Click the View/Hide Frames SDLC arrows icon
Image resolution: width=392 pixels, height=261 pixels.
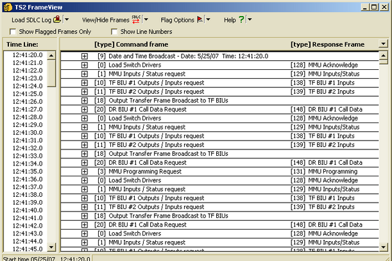tap(136, 20)
